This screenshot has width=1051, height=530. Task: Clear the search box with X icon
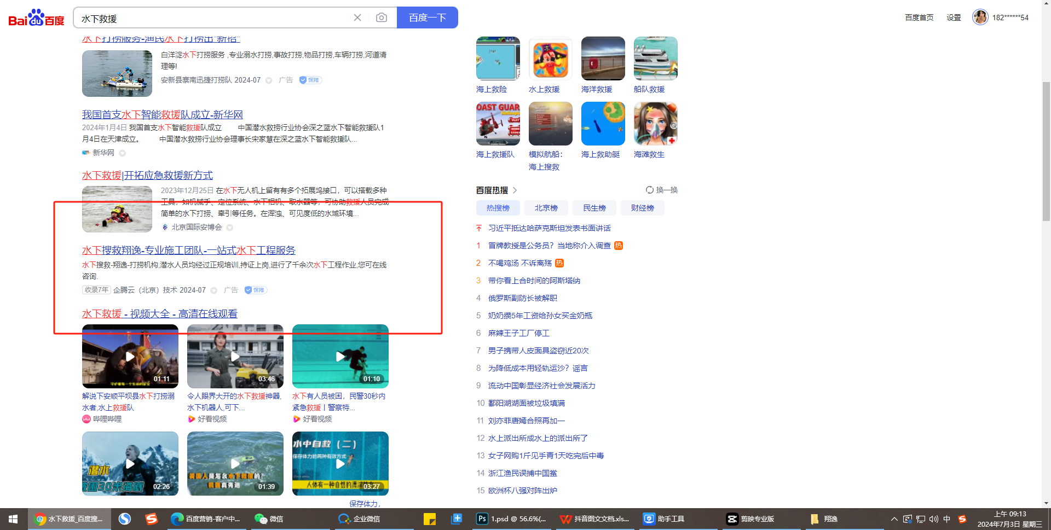pos(357,18)
